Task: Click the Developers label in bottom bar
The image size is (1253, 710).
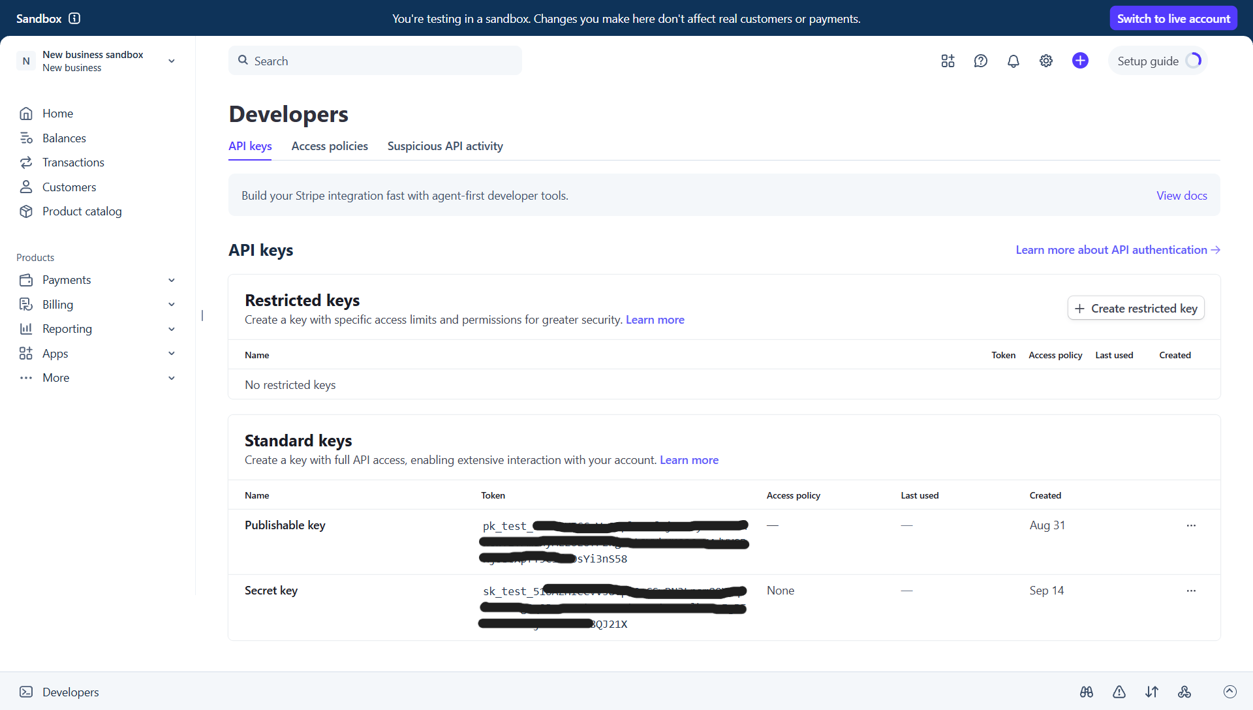Action: [70, 692]
